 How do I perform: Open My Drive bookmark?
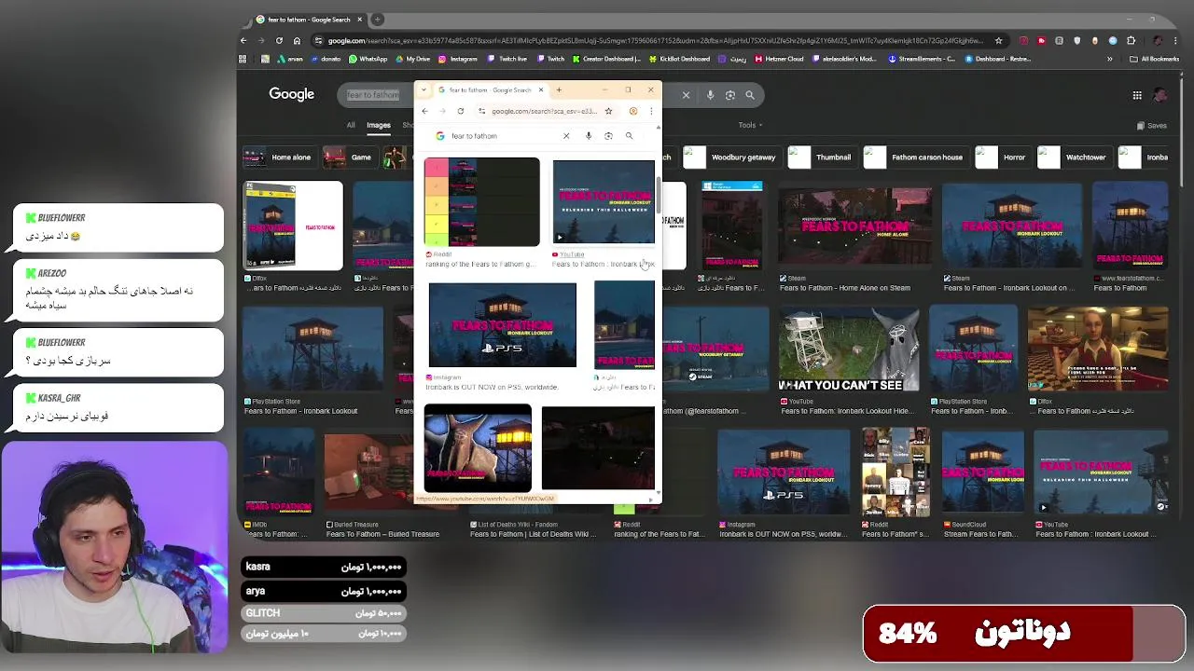pyautogui.click(x=412, y=59)
